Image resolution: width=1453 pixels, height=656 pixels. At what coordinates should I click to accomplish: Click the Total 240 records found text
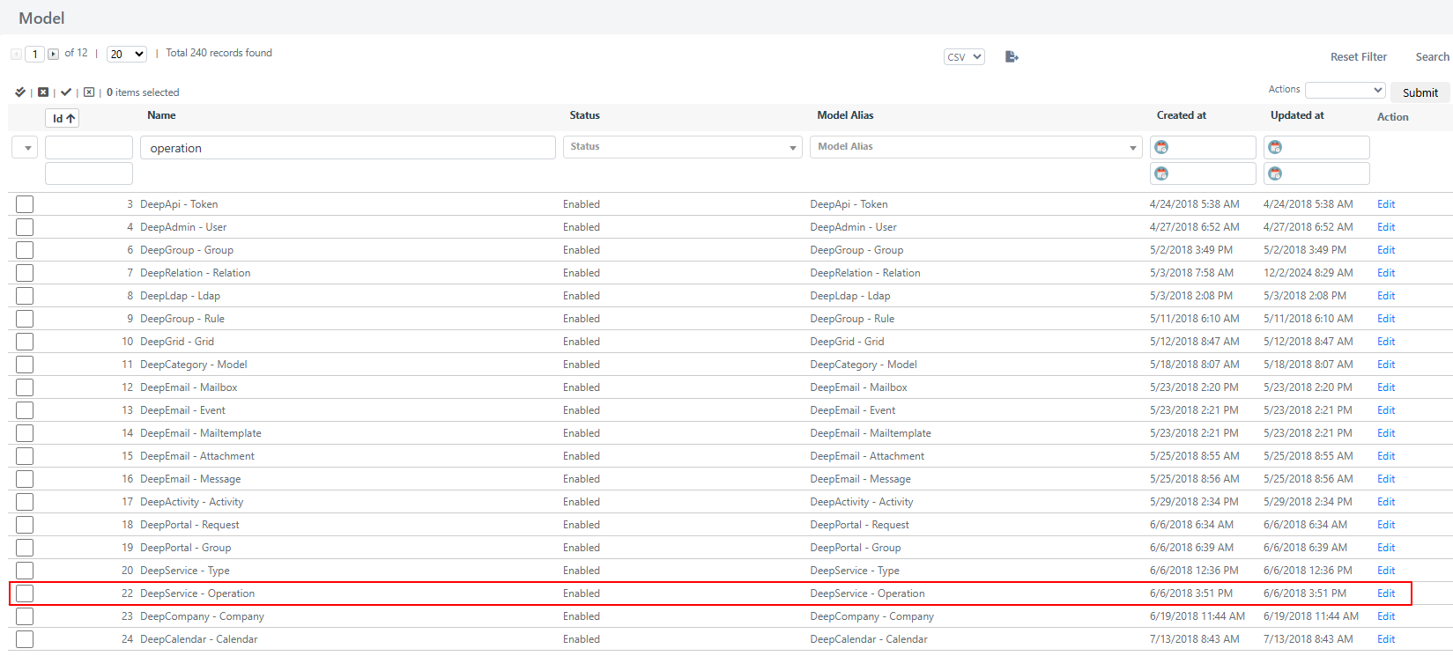(x=219, y=53)
